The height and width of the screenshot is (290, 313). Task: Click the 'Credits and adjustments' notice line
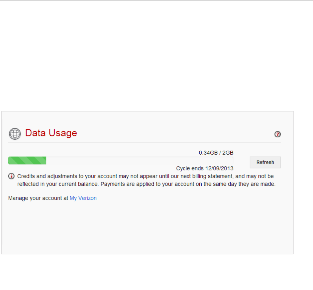click(145, 176)
